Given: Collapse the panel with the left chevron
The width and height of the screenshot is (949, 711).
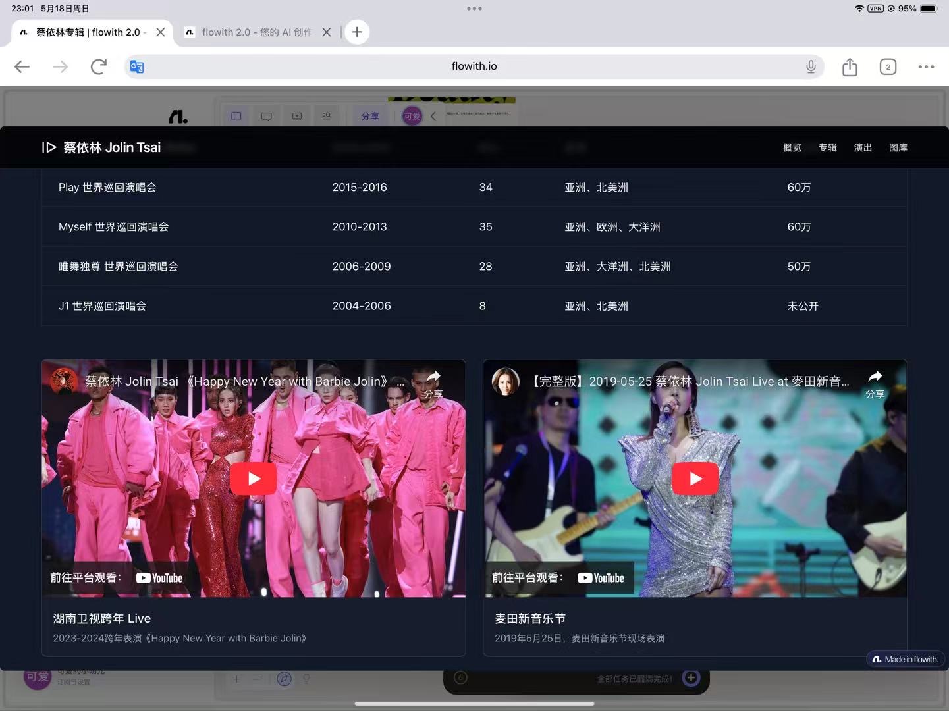Looking at the screenshot, I should click(433, 117).
